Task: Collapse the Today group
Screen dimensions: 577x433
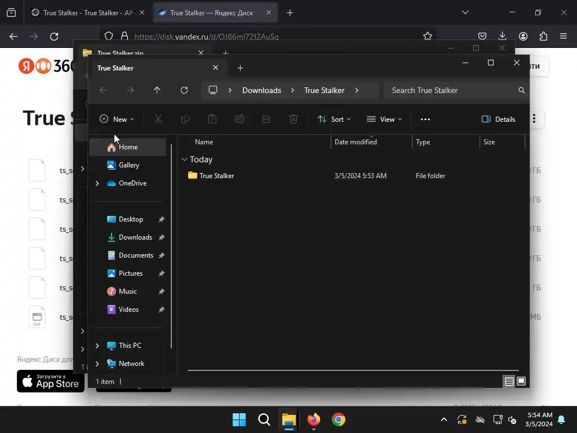Action: [184, 160]
